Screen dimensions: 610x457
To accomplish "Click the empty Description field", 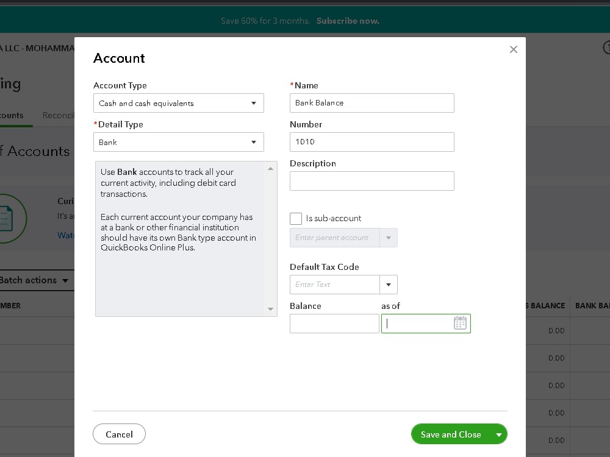I will click(x=372, y=181).
